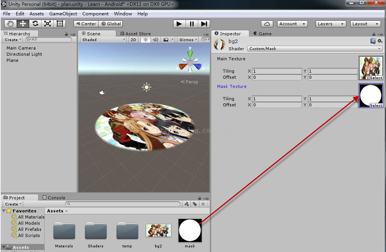This screenshot has height=252, width=386.
Task: Select the Move tool
Action: 23,24
